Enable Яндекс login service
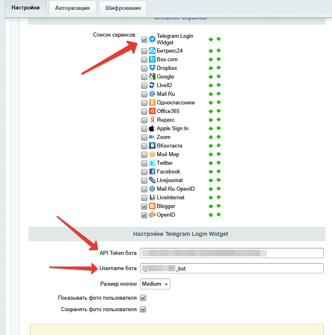The width and height of the screenshot is (332, 335). (x=144, y=120)
